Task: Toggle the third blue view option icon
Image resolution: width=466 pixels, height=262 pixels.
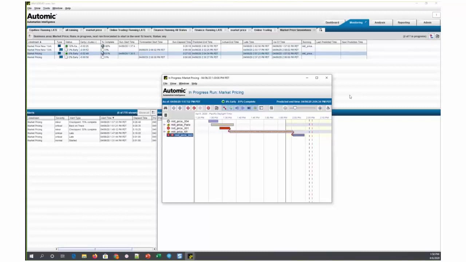Action: pyautogui.click(x=237, y=108)
